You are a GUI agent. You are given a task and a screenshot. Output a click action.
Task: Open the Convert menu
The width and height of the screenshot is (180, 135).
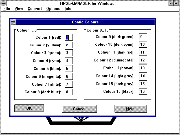tap(35, 9)
